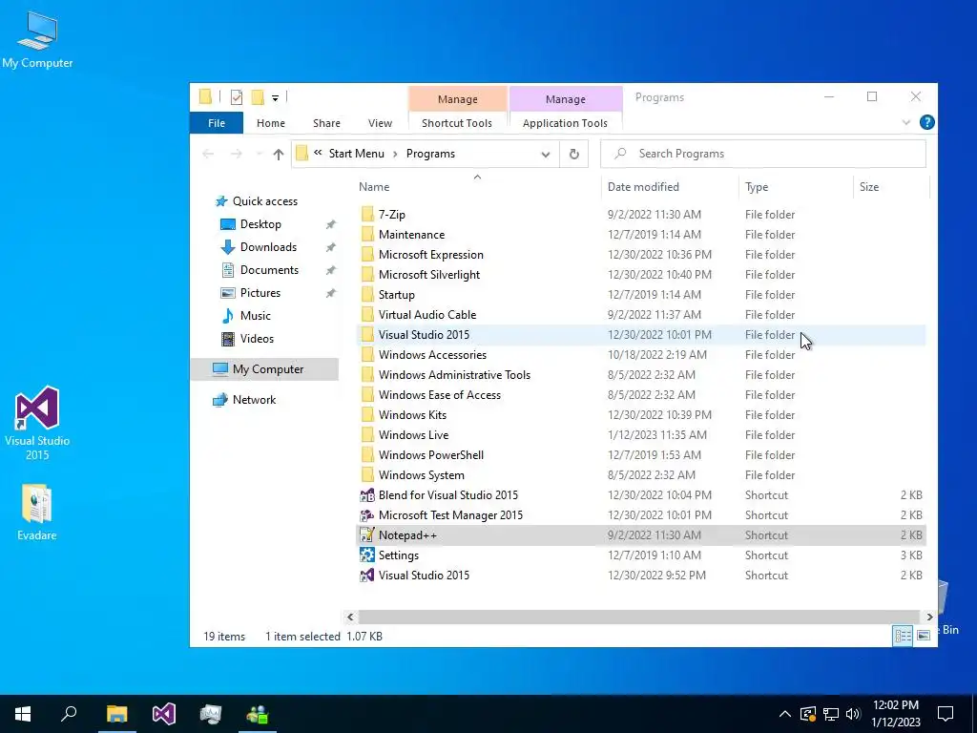Sort by the Type column header
977x733 pixels.
coord(796,187)
